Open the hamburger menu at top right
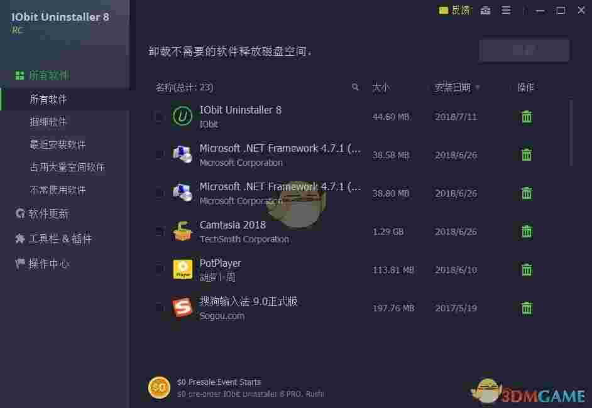 (x=506, y=10)
